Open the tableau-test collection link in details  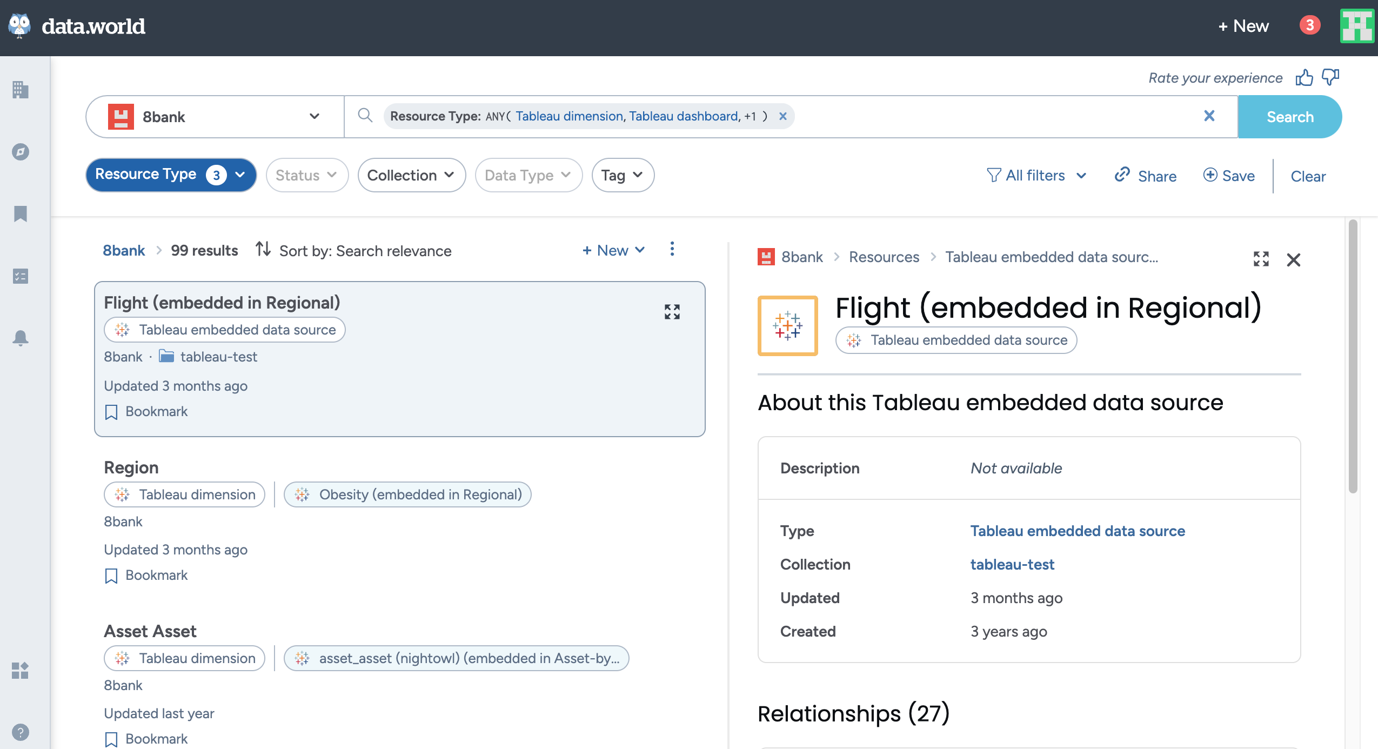[1012, 564]
